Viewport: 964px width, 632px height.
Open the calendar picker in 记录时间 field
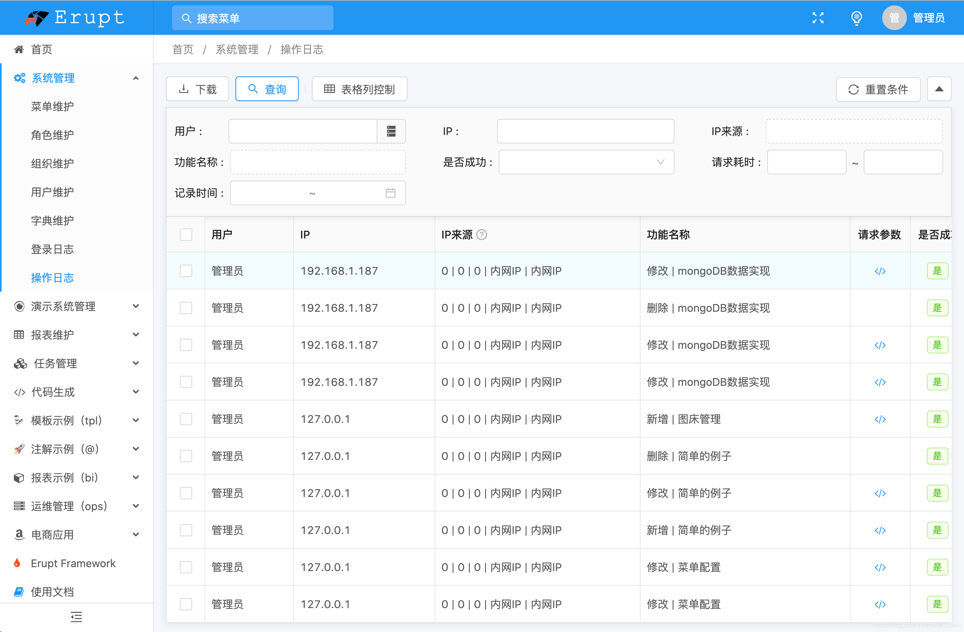pos(390,193)
